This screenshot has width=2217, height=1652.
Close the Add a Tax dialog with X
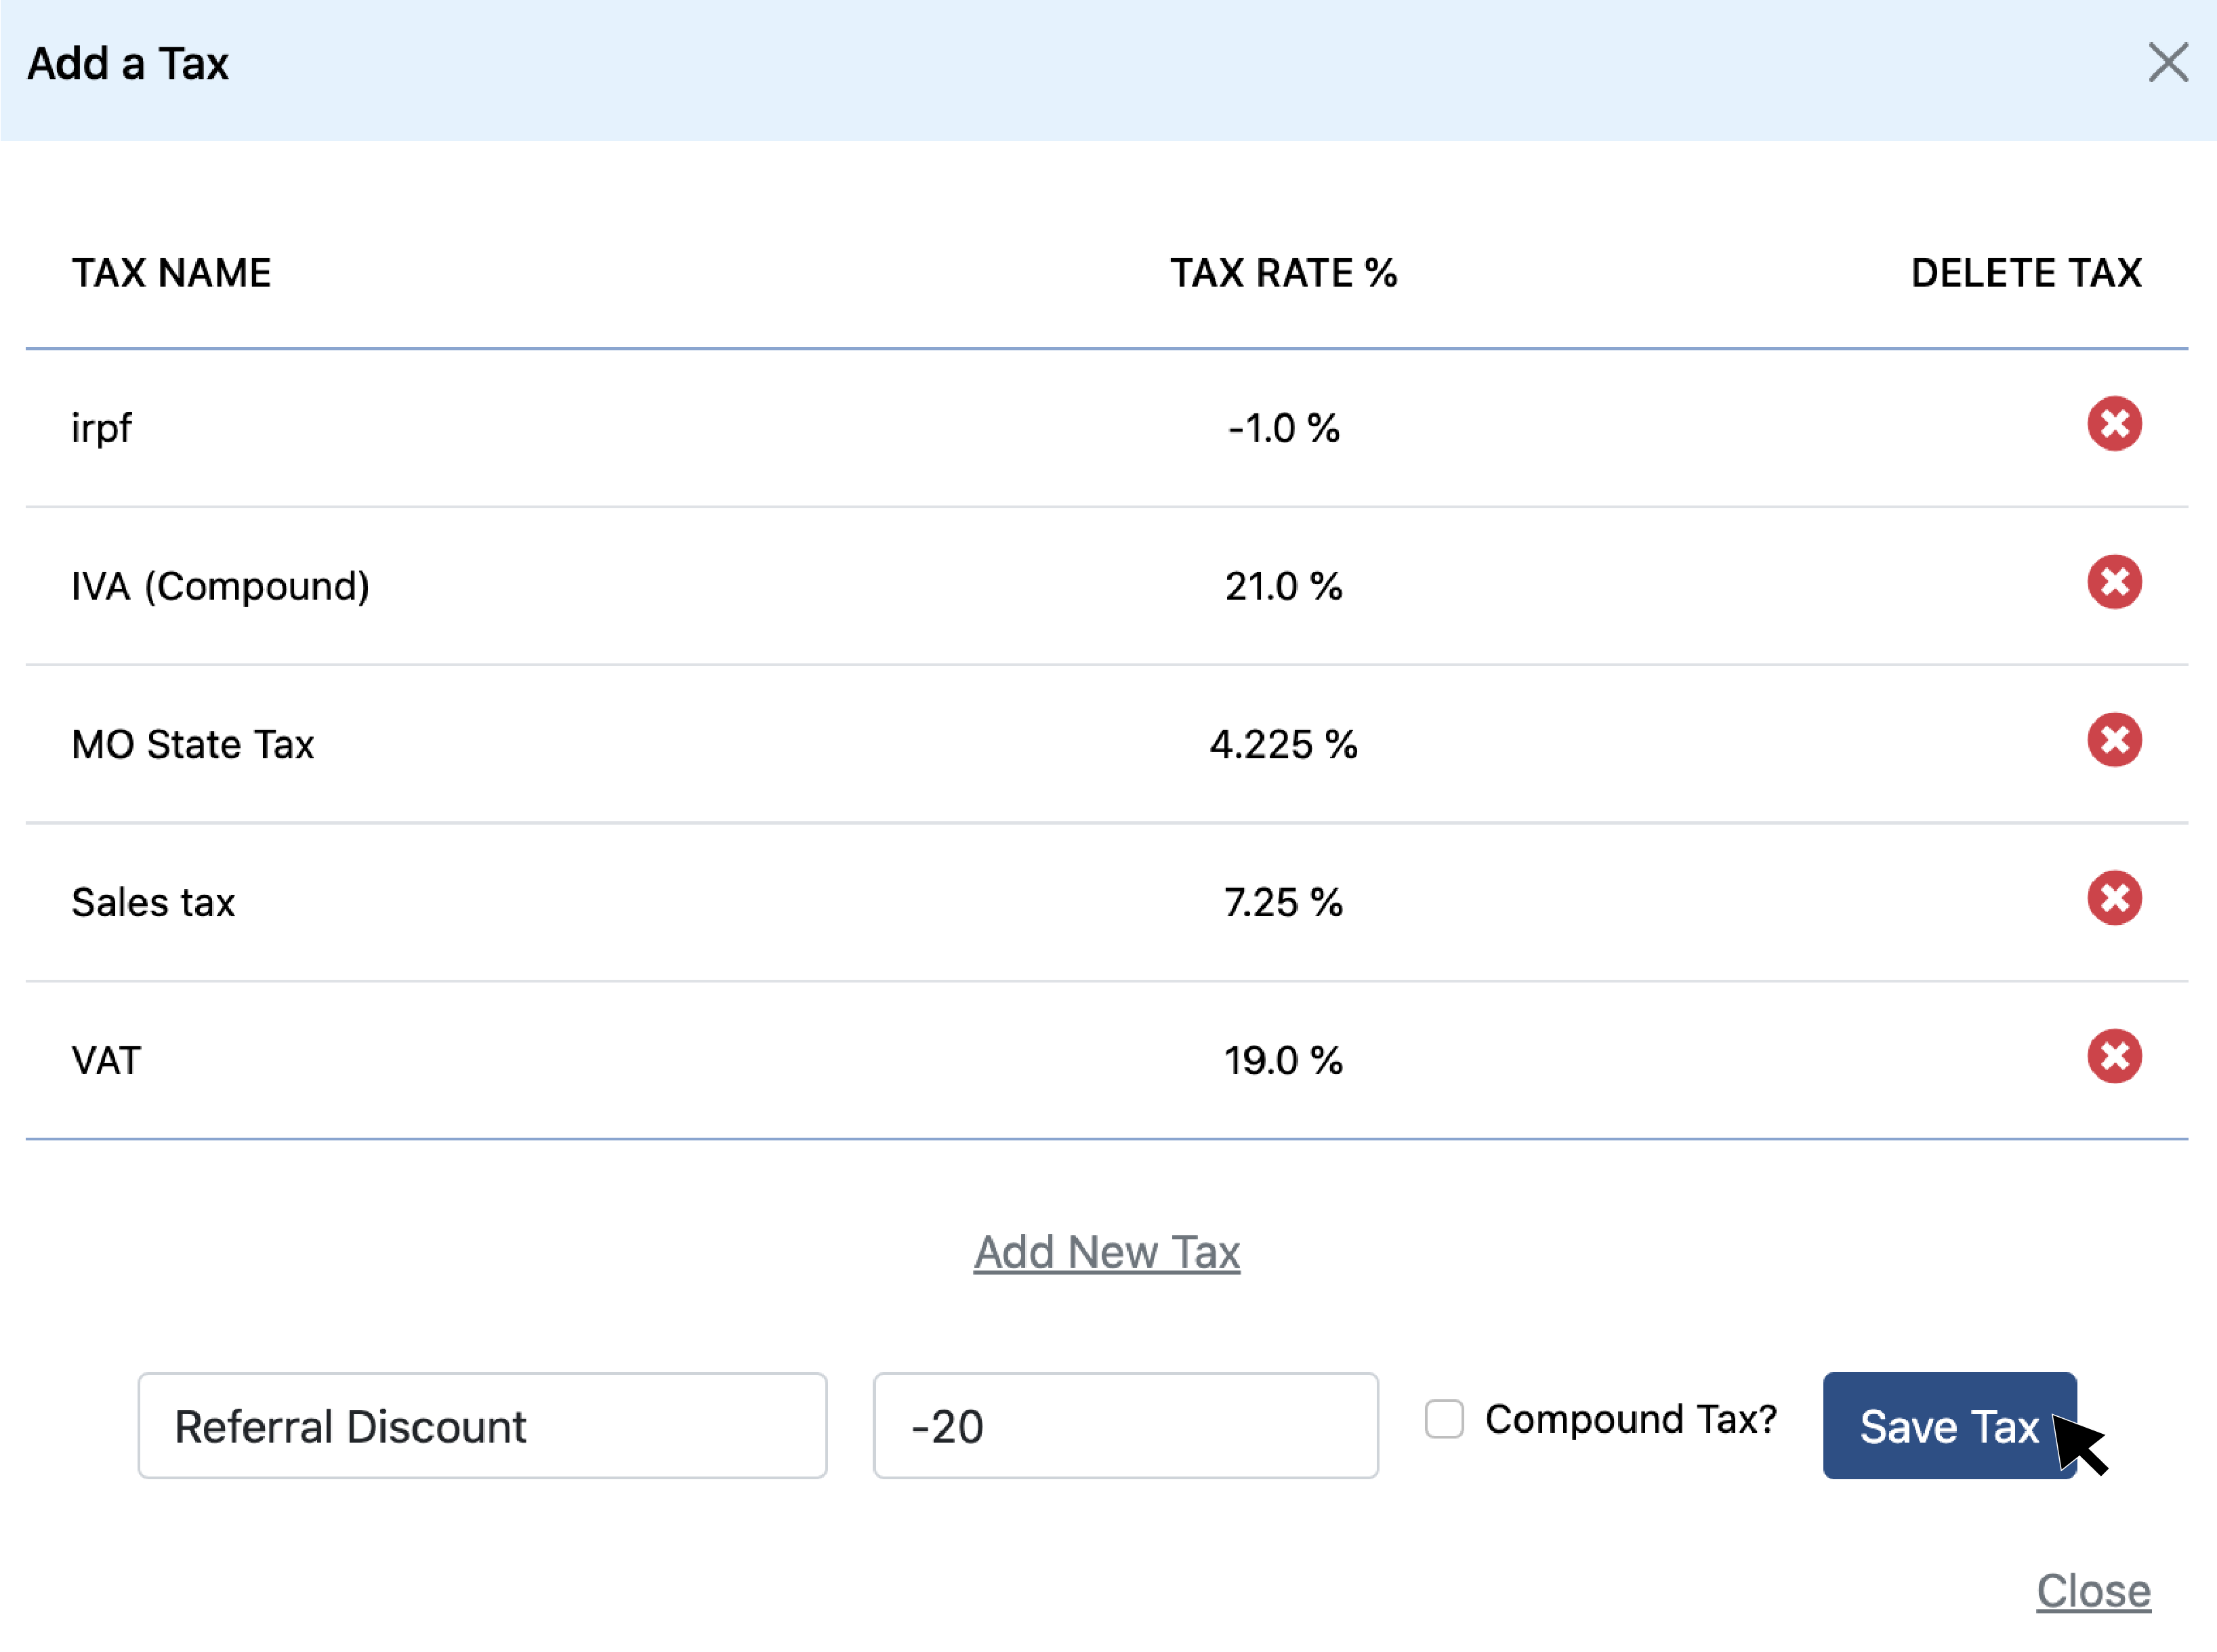click(2168, 63)
